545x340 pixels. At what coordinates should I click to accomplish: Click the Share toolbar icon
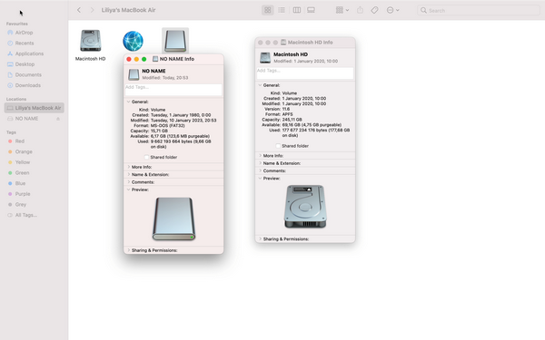360,10
